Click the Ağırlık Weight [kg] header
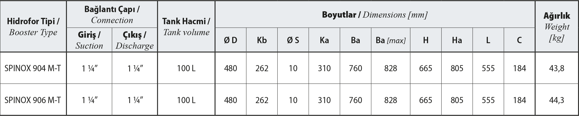The image size is (579, 116). [x=557, y=27]
